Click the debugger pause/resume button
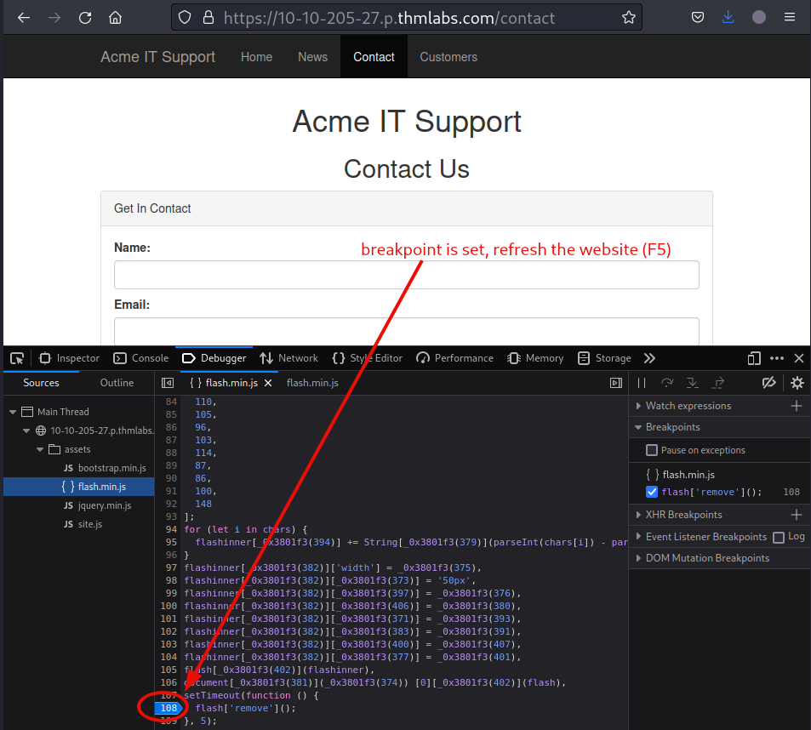Viewport: 811px width, 730px height. [x=642, y=383]
